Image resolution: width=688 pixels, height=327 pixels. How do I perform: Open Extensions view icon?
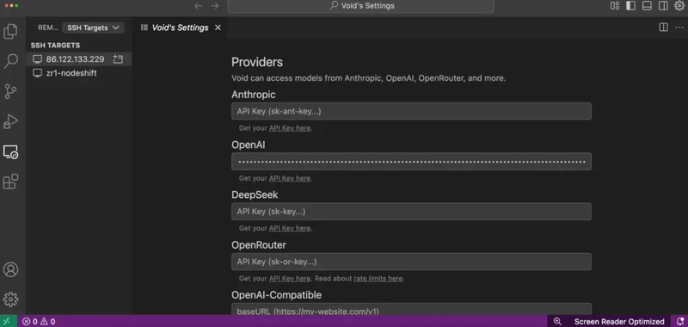pos(10,182)
